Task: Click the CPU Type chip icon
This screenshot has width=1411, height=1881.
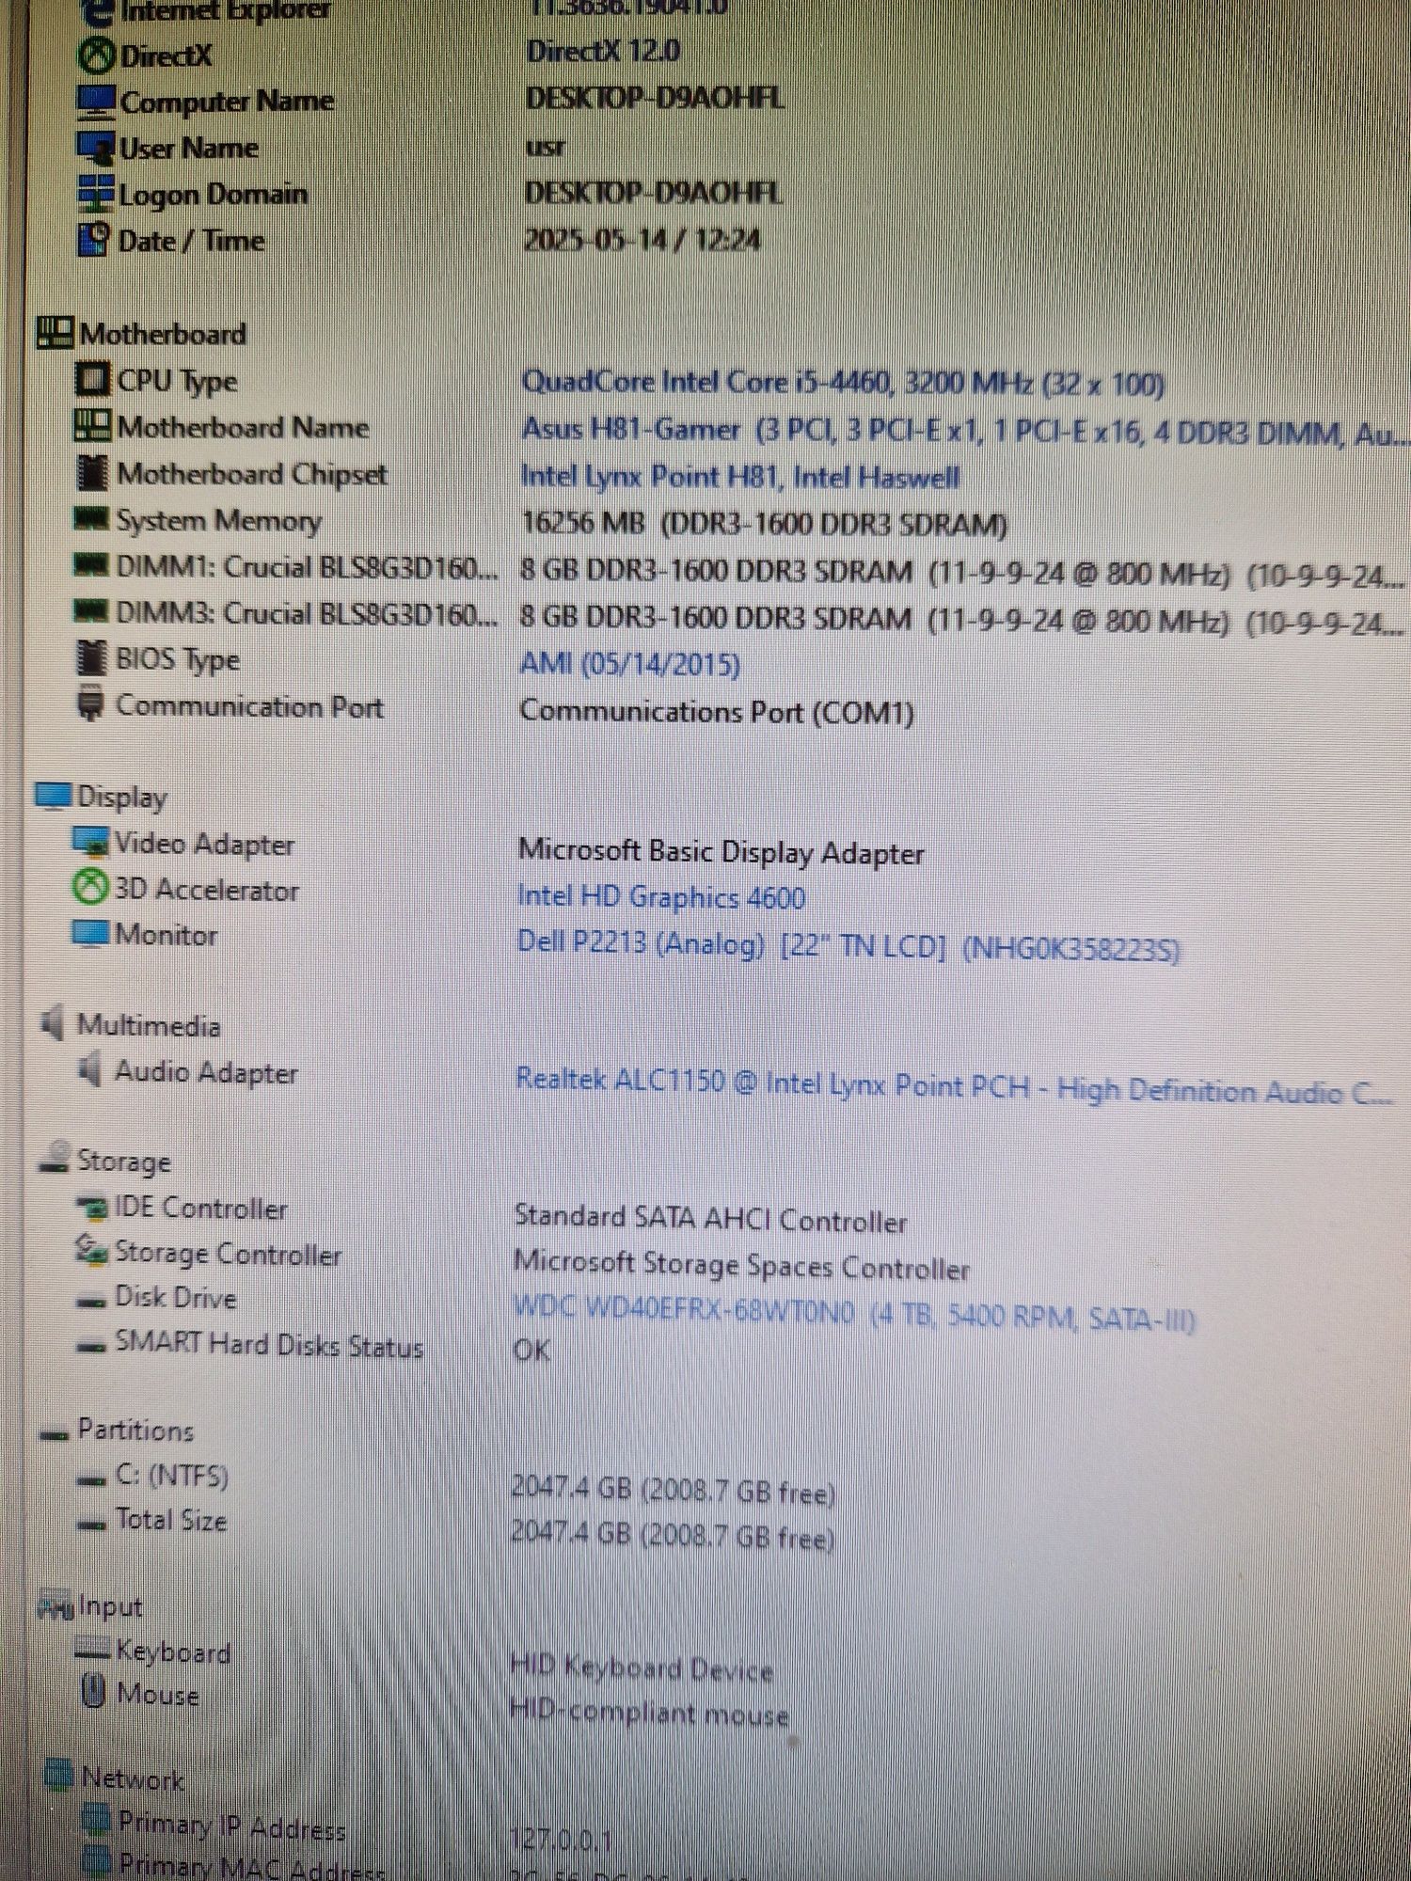Action: (92, 380)
